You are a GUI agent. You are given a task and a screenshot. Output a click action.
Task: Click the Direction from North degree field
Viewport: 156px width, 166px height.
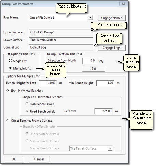(x=89, y=61)
